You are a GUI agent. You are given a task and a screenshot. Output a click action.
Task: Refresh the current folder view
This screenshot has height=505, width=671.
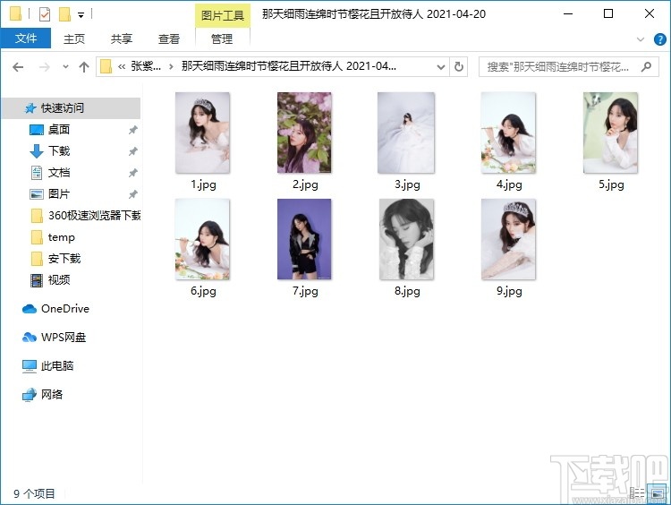point(459,67)
